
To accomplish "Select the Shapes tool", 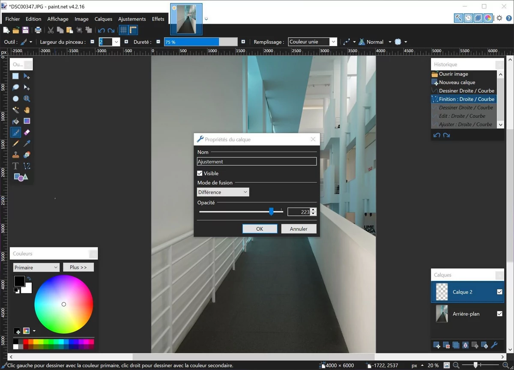I will [21, 177].
